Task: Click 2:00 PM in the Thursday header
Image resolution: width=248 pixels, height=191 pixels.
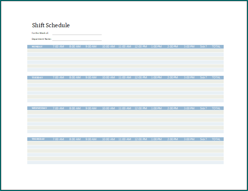Action: [x=172, y=139]
